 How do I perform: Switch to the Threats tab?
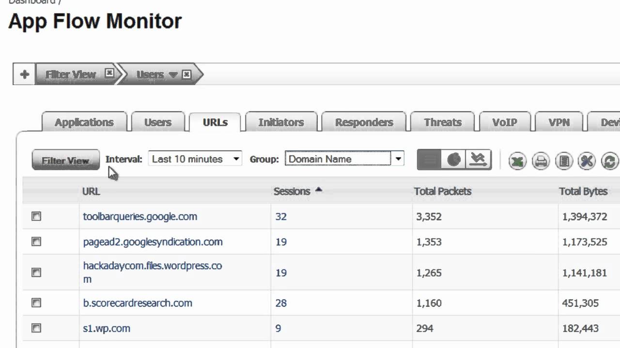[x=443, y=122]
